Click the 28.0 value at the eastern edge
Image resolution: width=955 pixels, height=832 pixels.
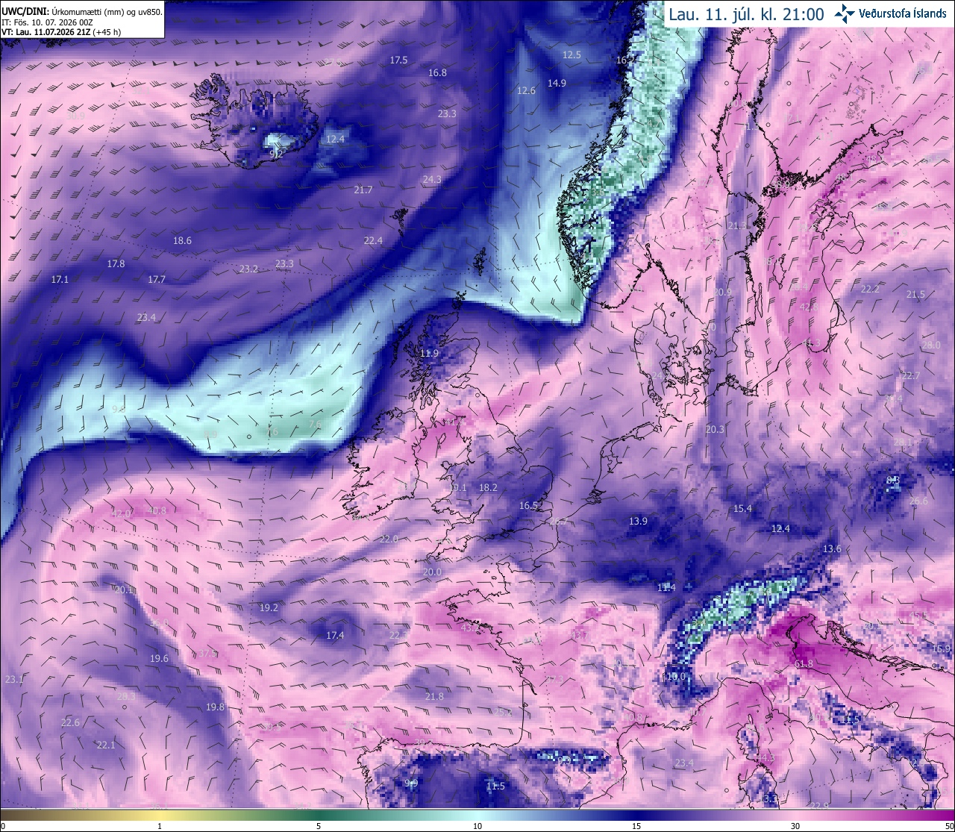(x=931, y=345)
